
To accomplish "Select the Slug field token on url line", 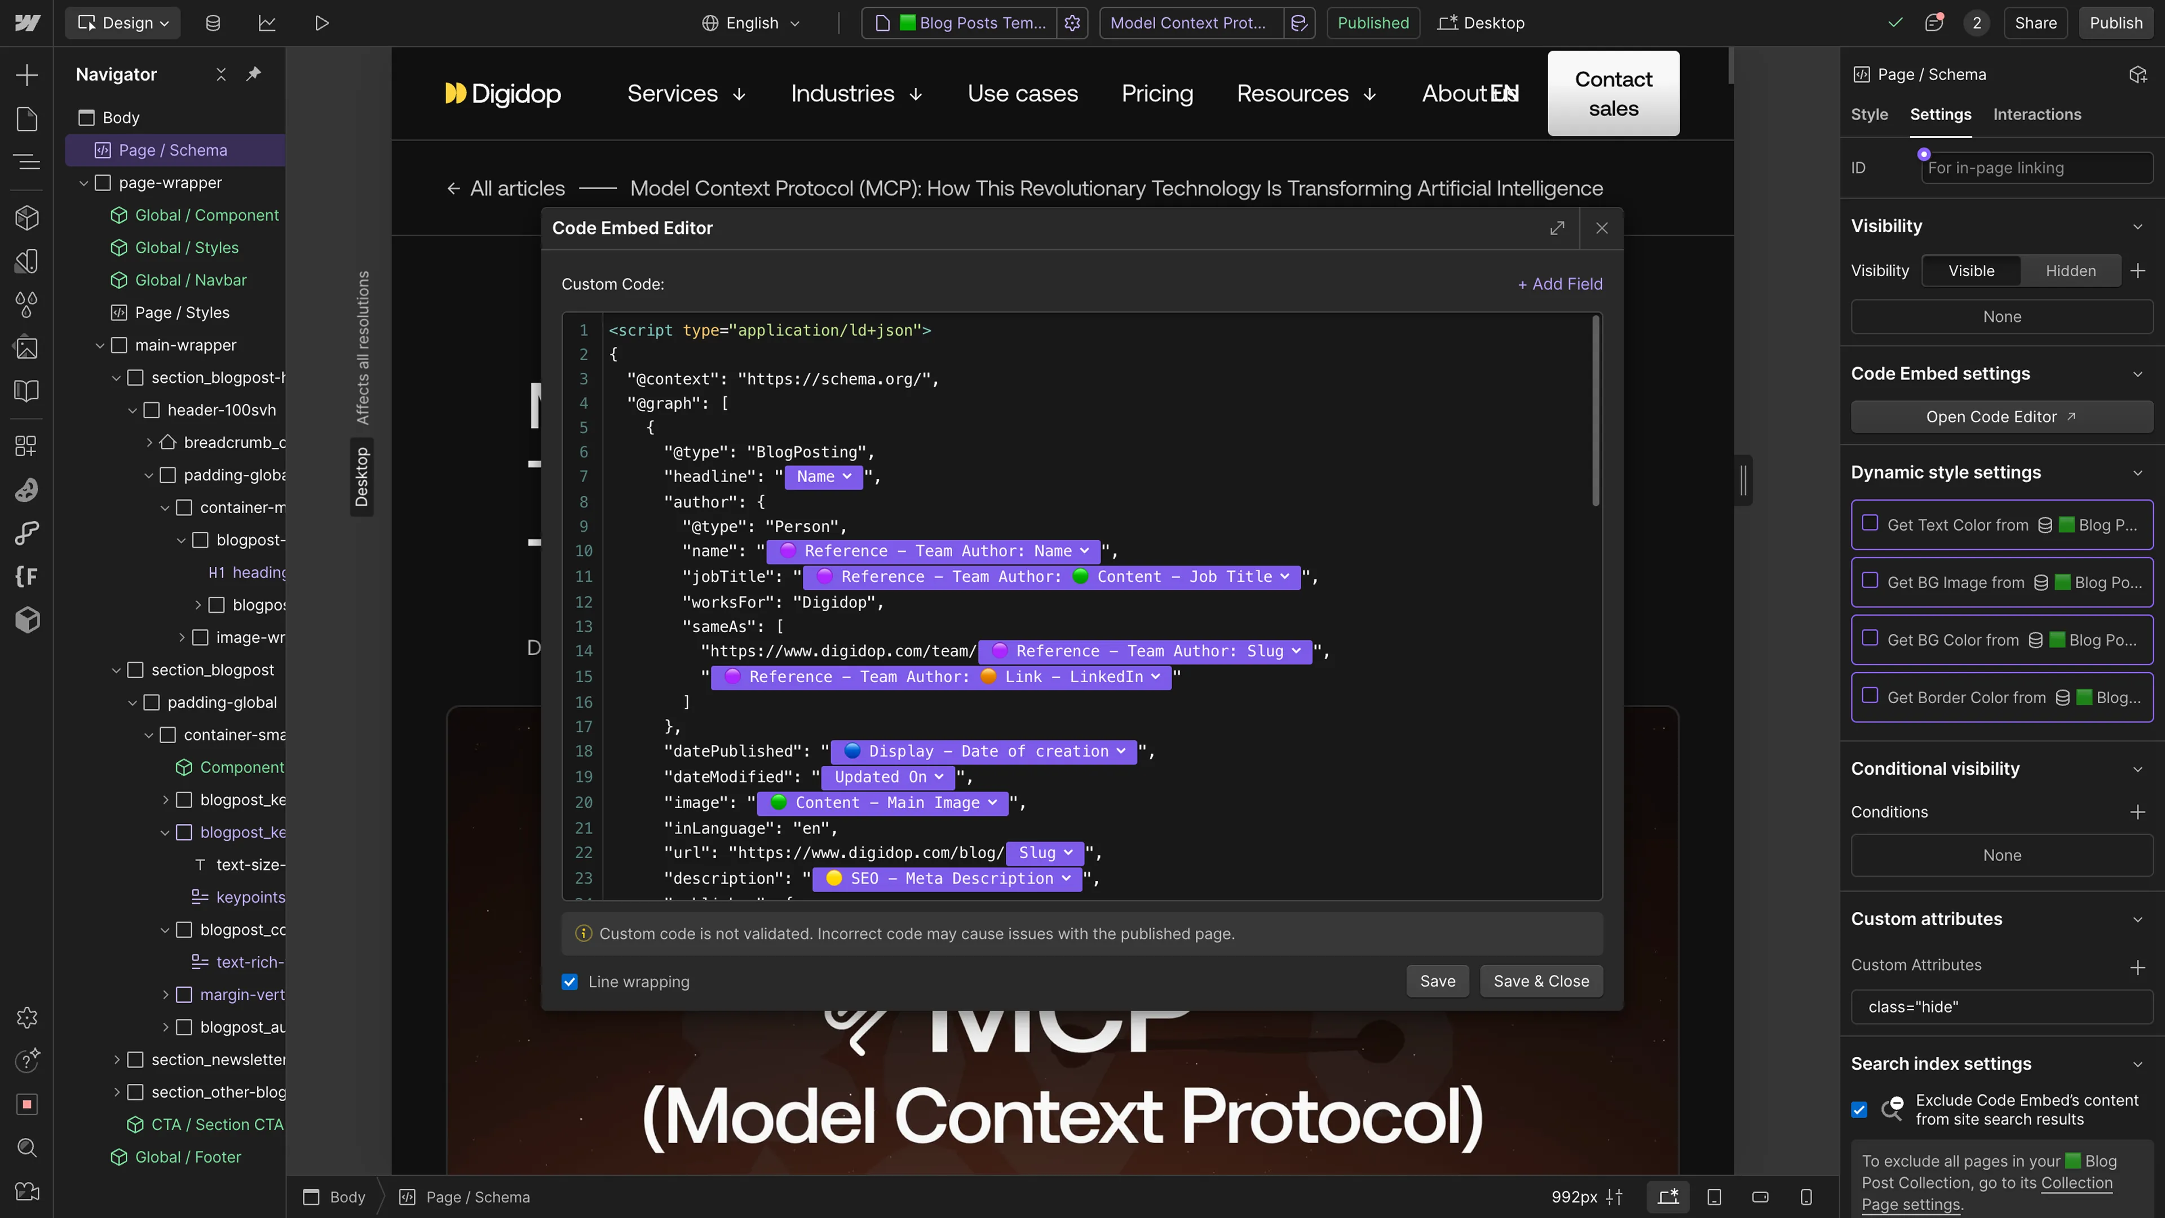I will (1045, 853).
